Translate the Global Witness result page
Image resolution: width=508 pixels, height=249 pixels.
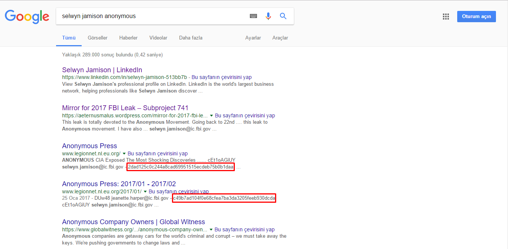tap(245, 229)
